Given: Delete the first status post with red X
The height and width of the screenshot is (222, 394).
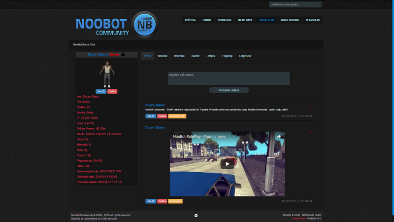Looking at the screenshot, I should click(310, 109).
